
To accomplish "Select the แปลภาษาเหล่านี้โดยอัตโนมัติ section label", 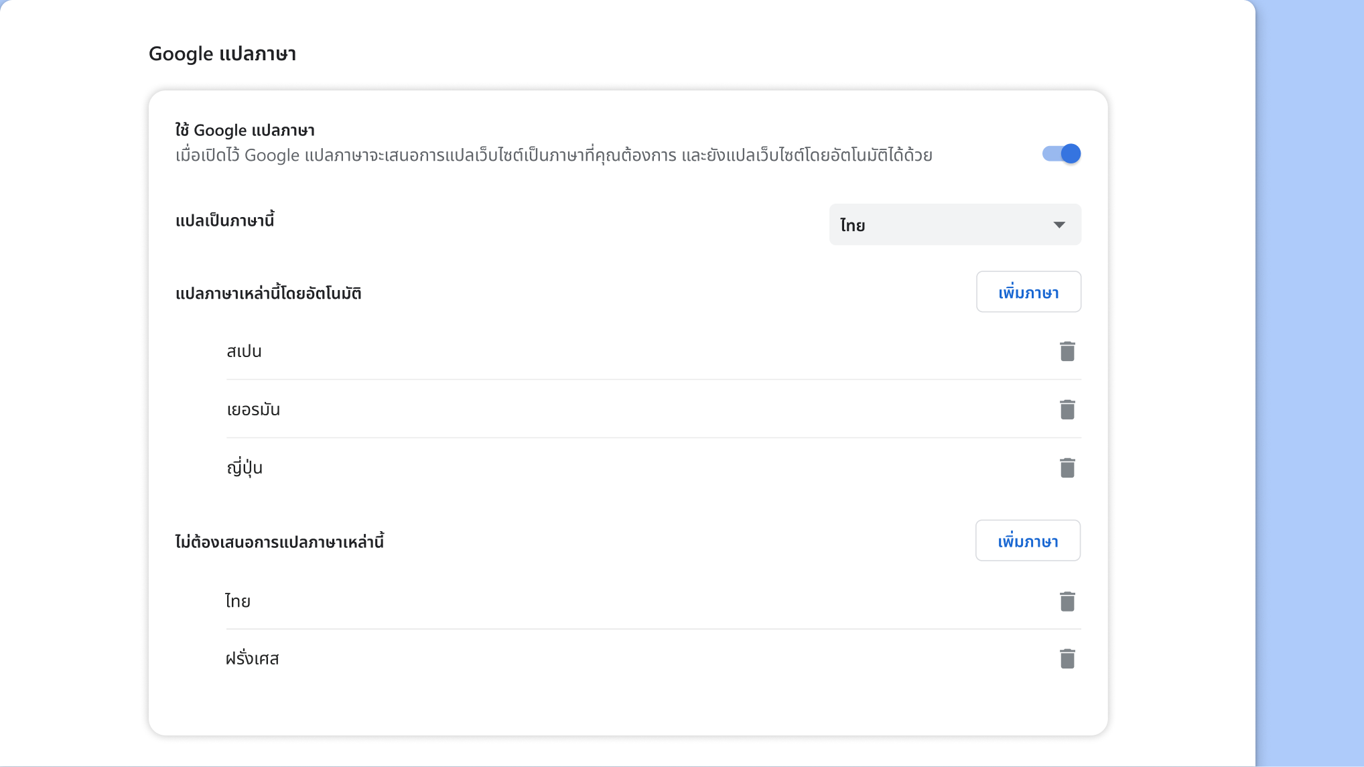I will tap(267, 293).
